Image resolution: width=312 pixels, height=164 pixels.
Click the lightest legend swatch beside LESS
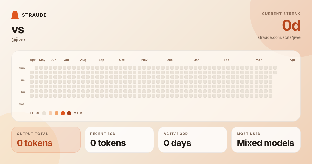click(x=44, y=113)
